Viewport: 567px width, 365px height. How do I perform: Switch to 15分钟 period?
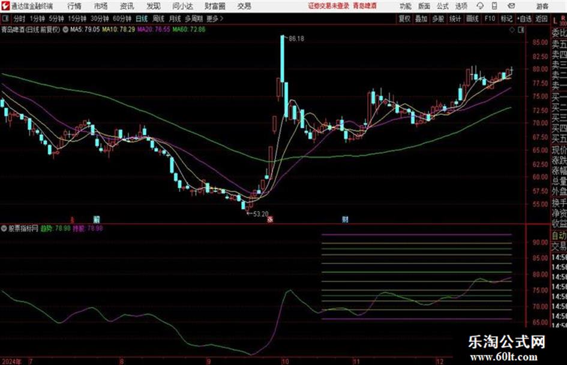pos(77,19)
